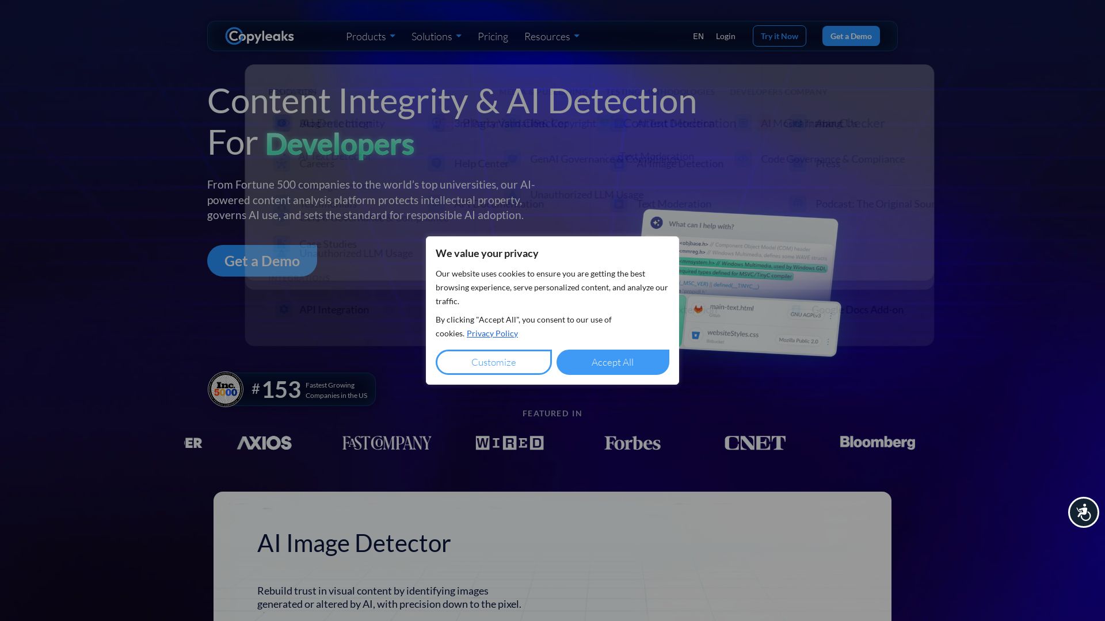Image resolution: width=1105 pixels, height=621 pixels.
Task: Open the three-dot menu for main-text.html
Action: [x=830, y=316]
